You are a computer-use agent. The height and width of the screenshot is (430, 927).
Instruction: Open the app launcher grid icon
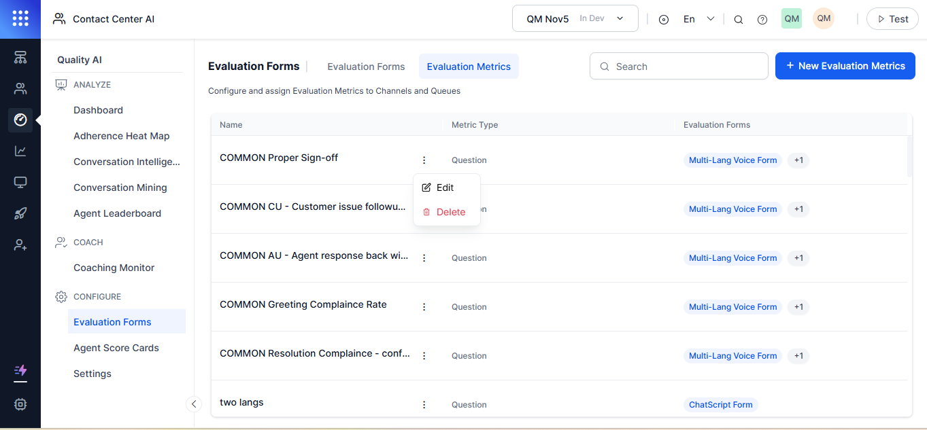pyautogui.click(x=20, y=19)
